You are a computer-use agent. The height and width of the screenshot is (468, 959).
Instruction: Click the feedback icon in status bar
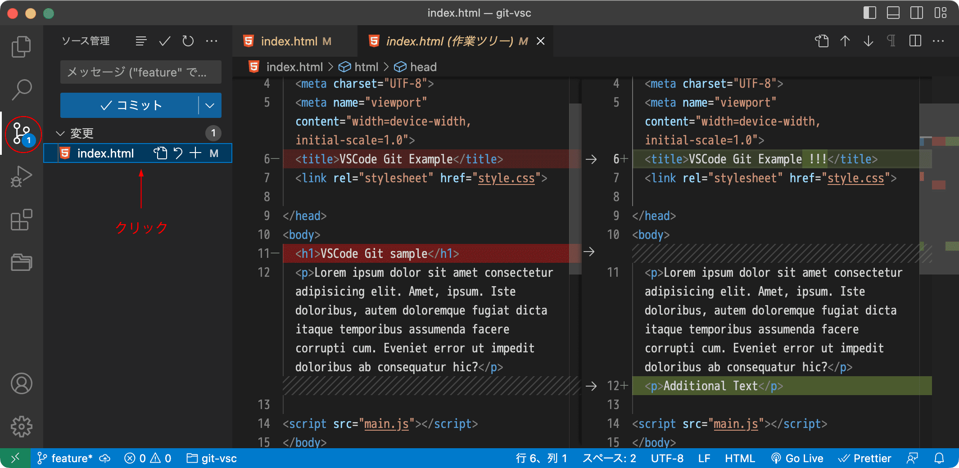pyautogui.click(x=912, y=458)
